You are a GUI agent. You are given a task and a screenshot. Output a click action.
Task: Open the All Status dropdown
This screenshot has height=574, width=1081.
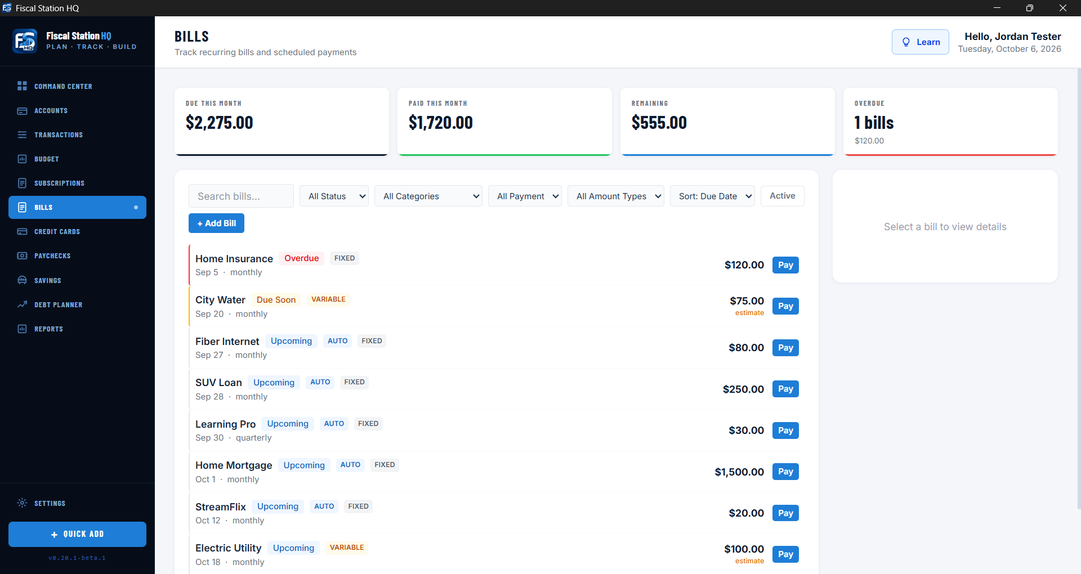(334, 196)
